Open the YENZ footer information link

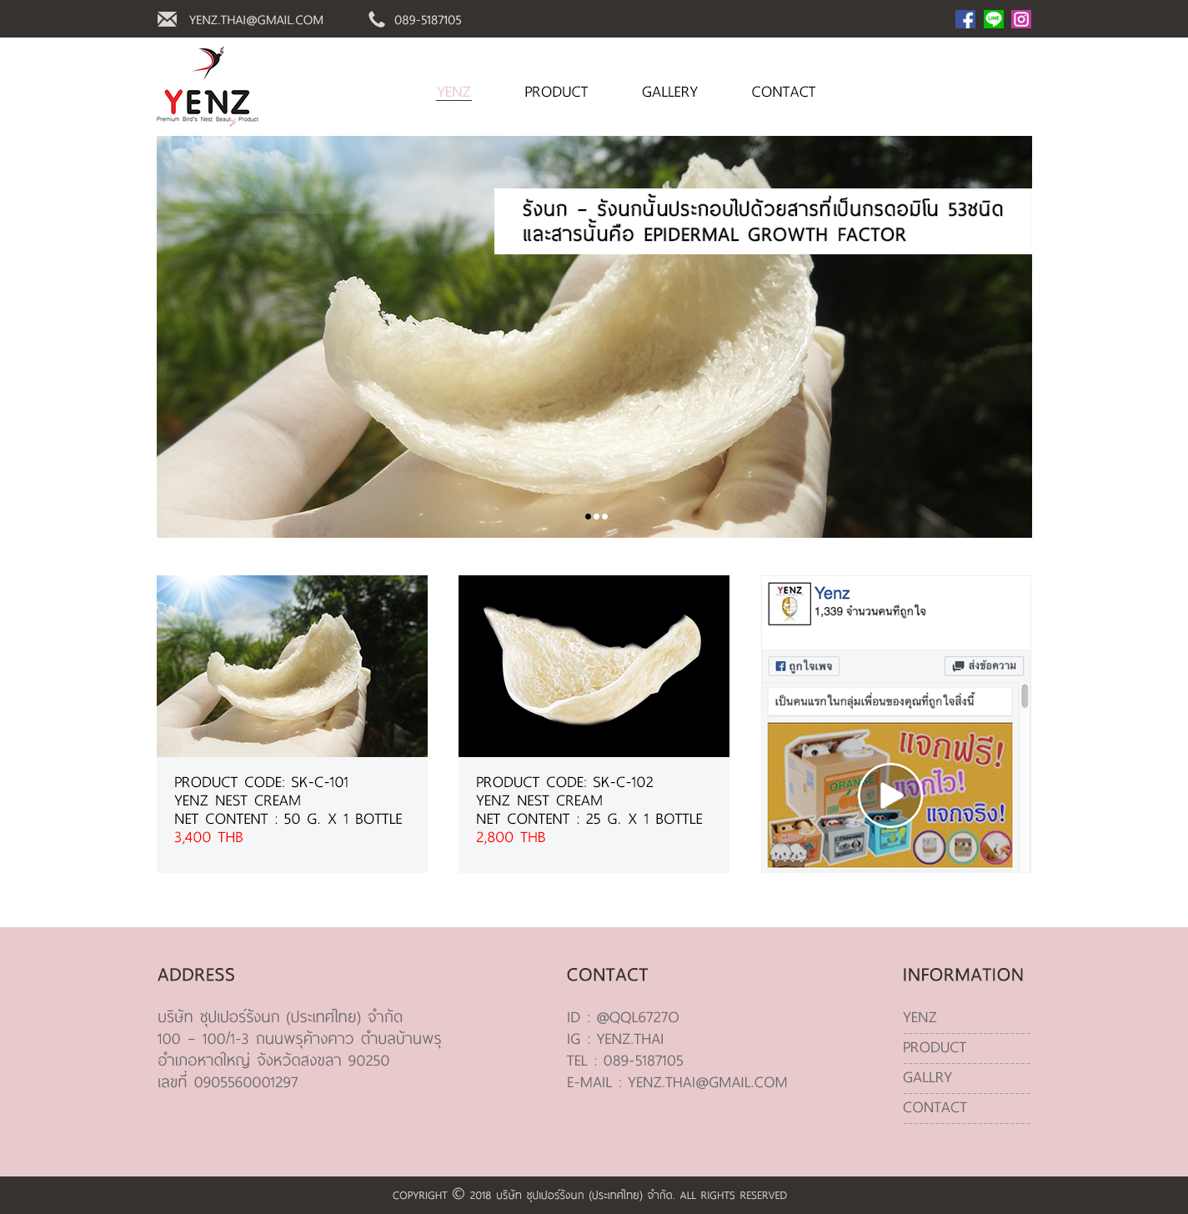coord(920,1017)
